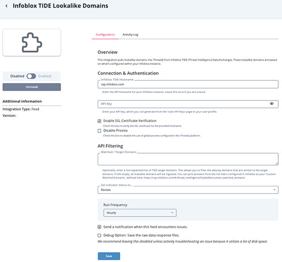Viewport: 282px width, 262px height.
Task: Uncheck notification when feed encounters issues
Action: click(x=100, y=227)
